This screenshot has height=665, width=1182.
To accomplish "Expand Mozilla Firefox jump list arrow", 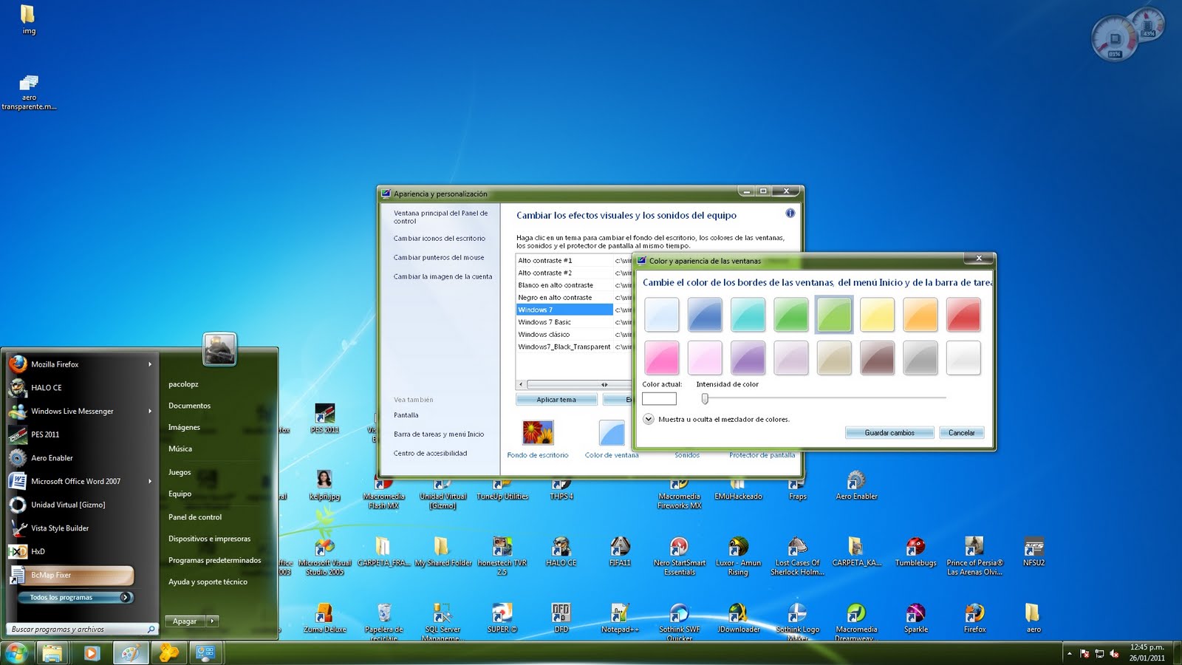I will point(149,364).
